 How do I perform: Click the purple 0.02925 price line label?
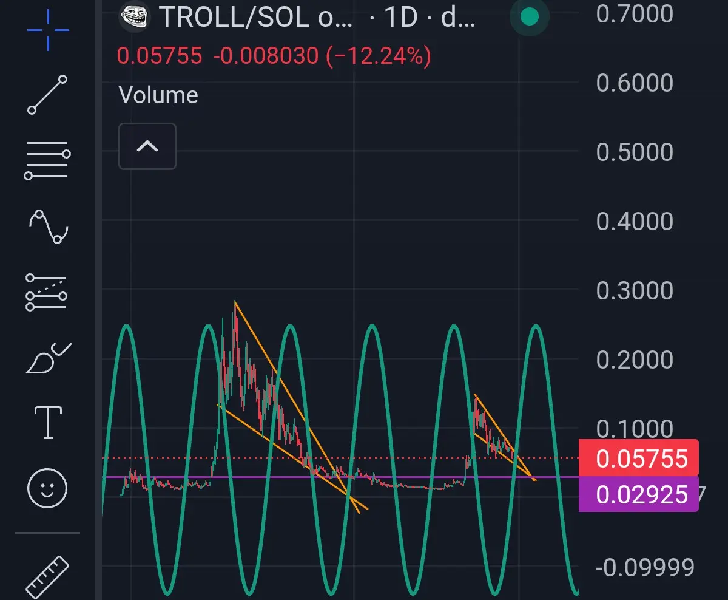(x=639, y=494)
